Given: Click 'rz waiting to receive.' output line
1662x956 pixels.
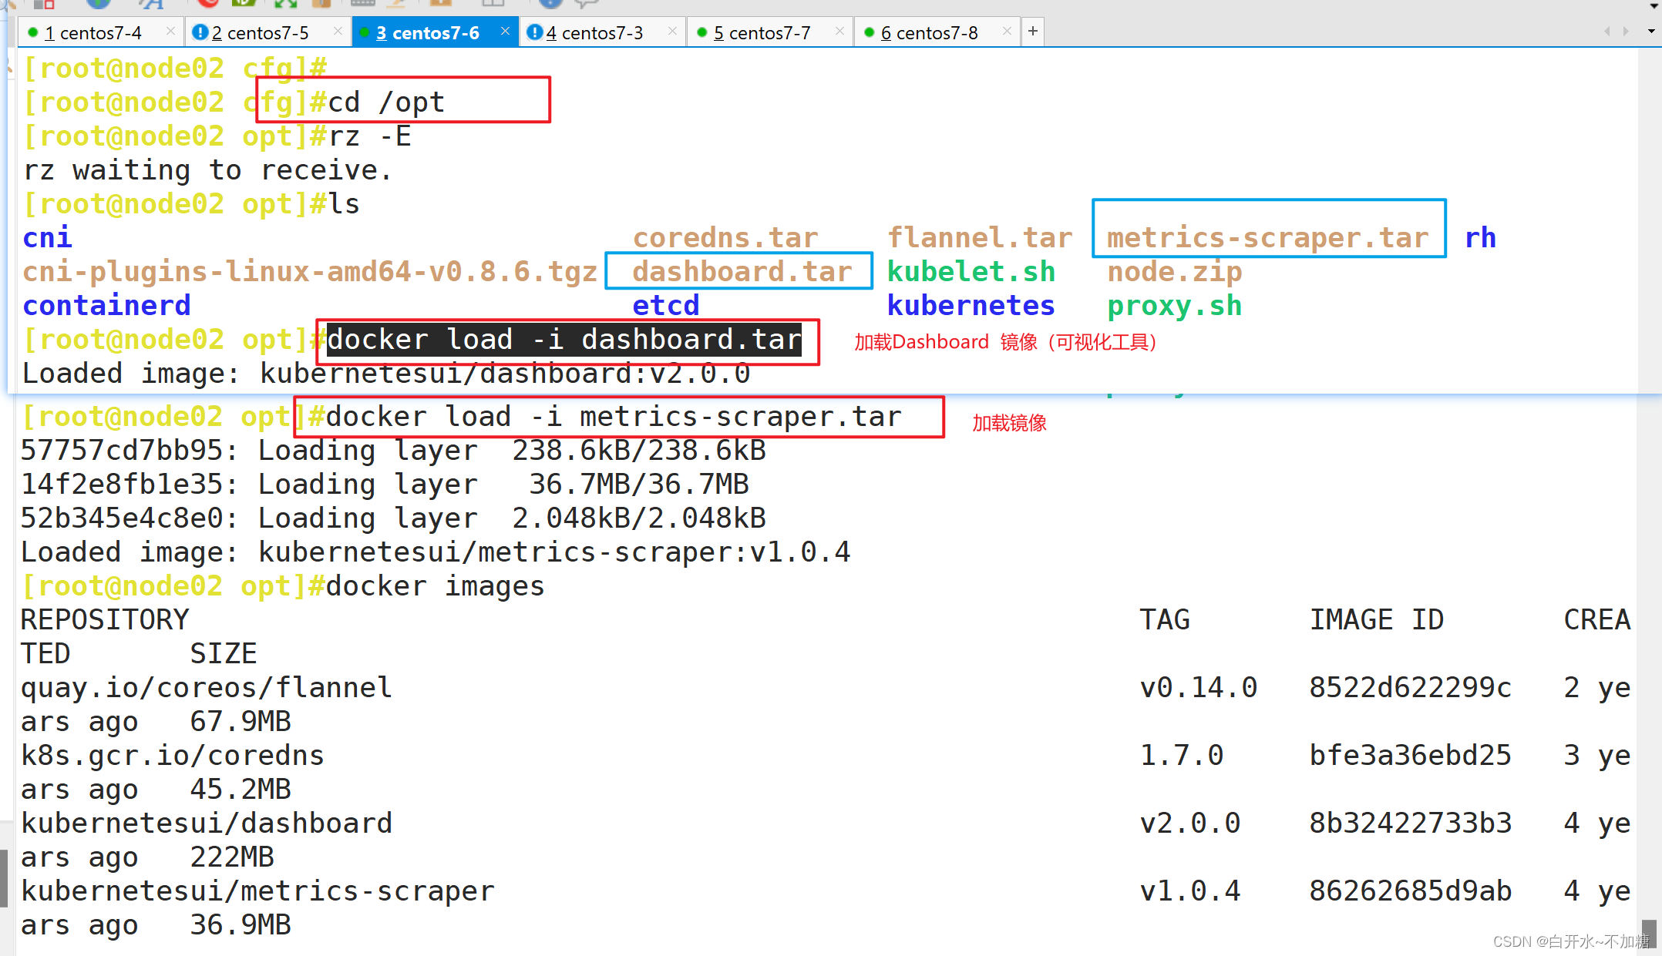Looking at the screenshot, I should (x=207, y=170).
